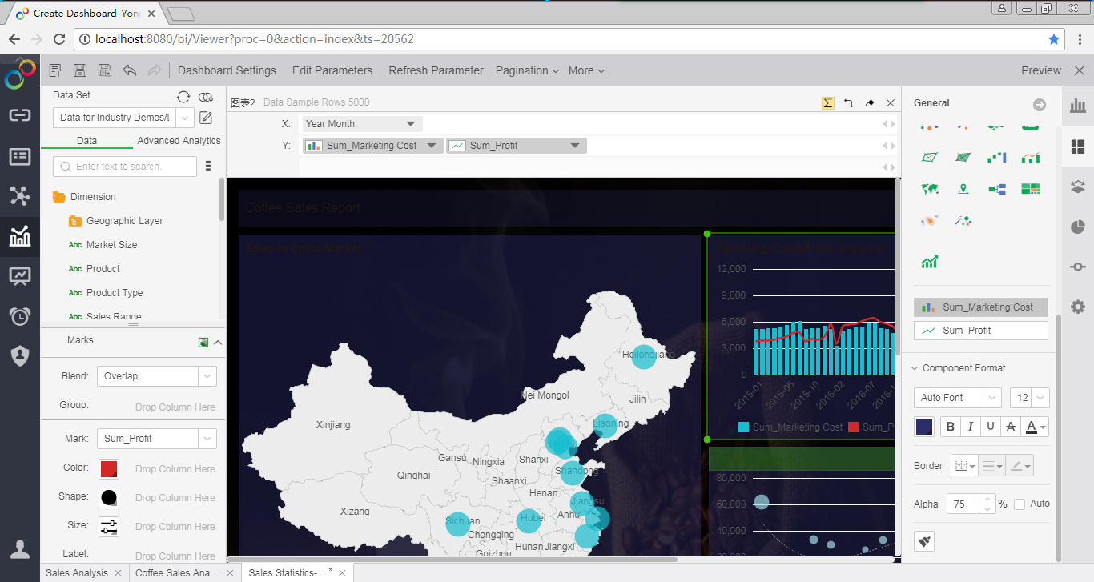Viewport: 1094px width, 582px height.
Task: Swap axes with the transpose icon
Action: [849, 103]
